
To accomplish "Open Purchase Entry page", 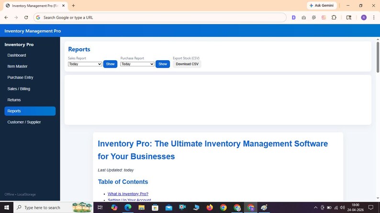I will pyautogui.click(x=30, y=77).
